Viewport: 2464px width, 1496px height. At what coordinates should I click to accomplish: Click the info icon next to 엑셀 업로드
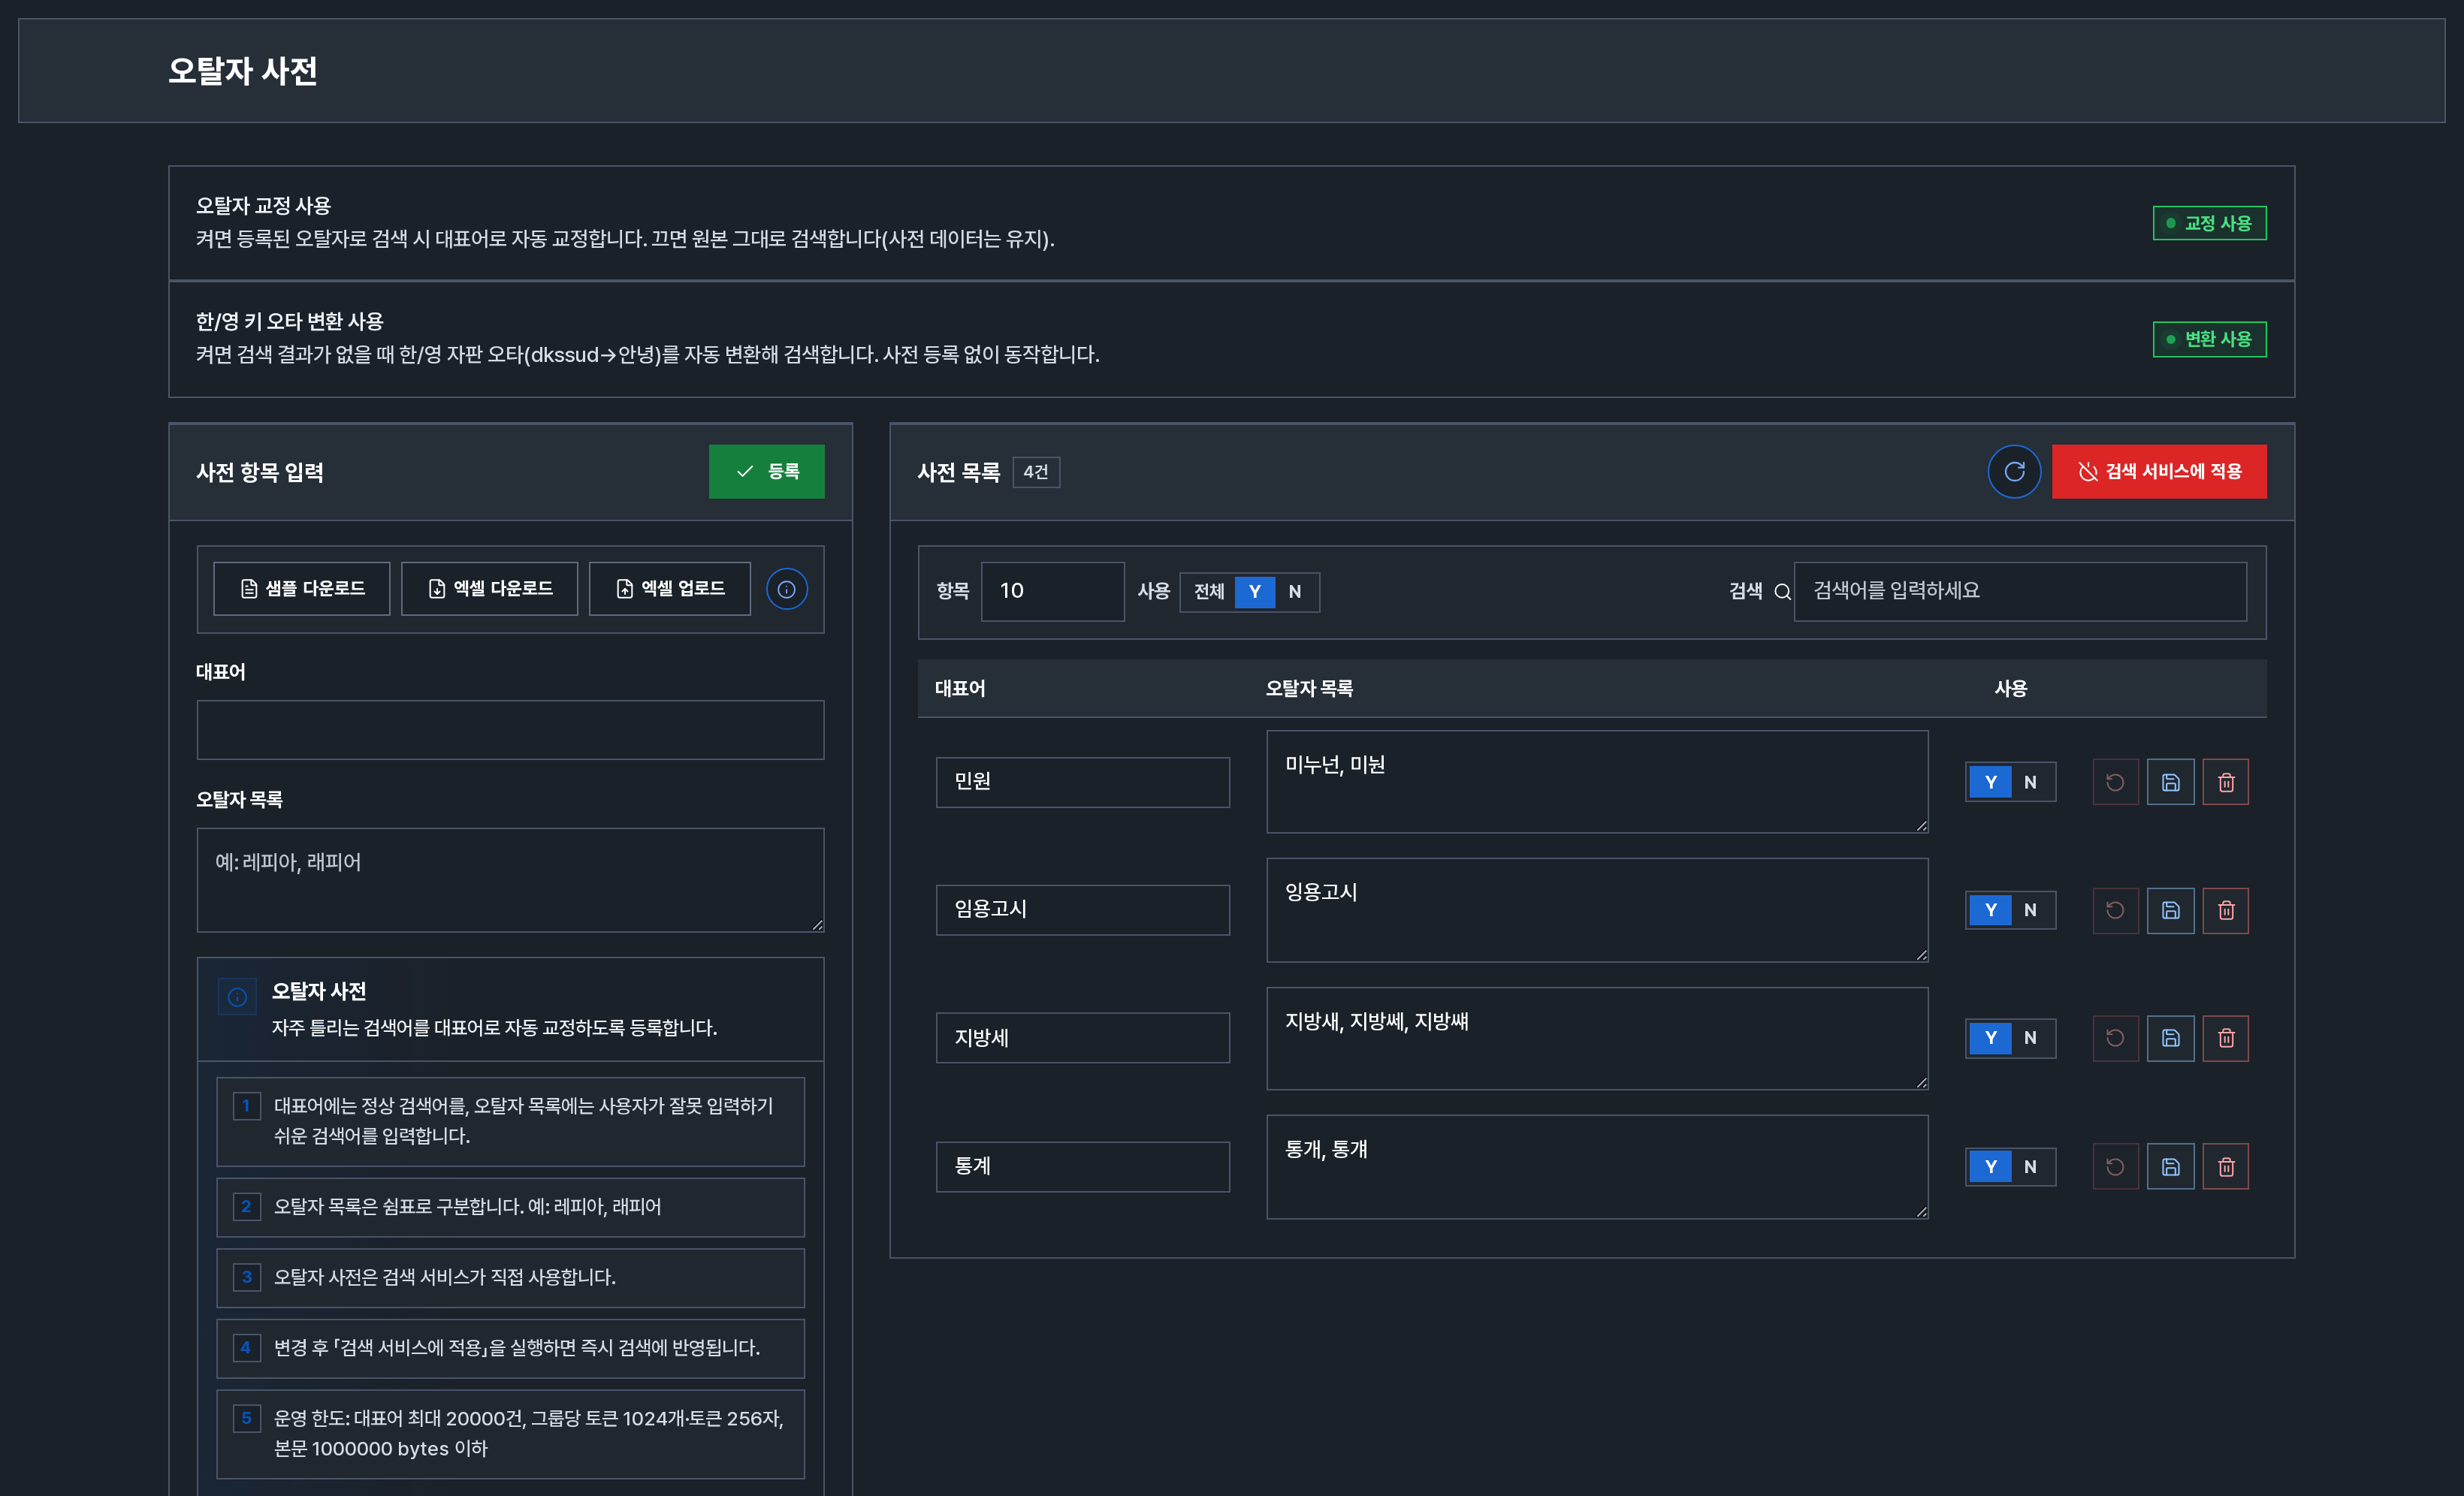[x=786, y=589]
